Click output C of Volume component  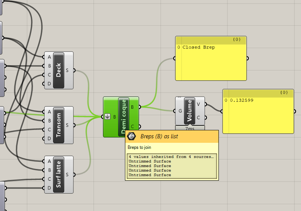(x=198, y=117)
